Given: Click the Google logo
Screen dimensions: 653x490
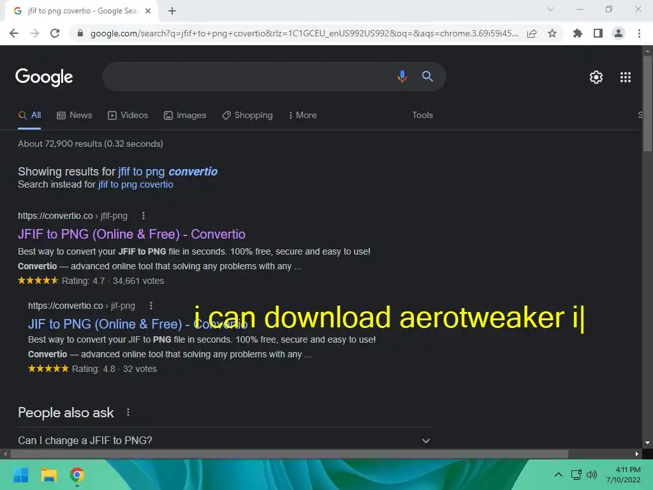Looking at the screenshot, I should (44, 77).
